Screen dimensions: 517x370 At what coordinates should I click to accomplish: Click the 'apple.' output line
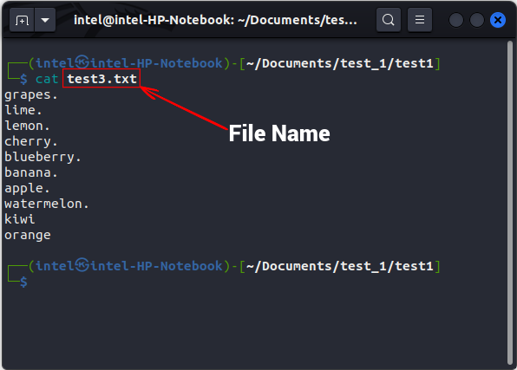click(x=27, y=188)
